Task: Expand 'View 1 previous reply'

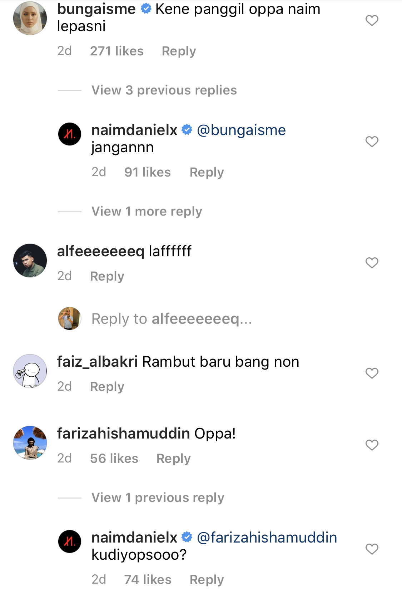Action: coord(158,498)
